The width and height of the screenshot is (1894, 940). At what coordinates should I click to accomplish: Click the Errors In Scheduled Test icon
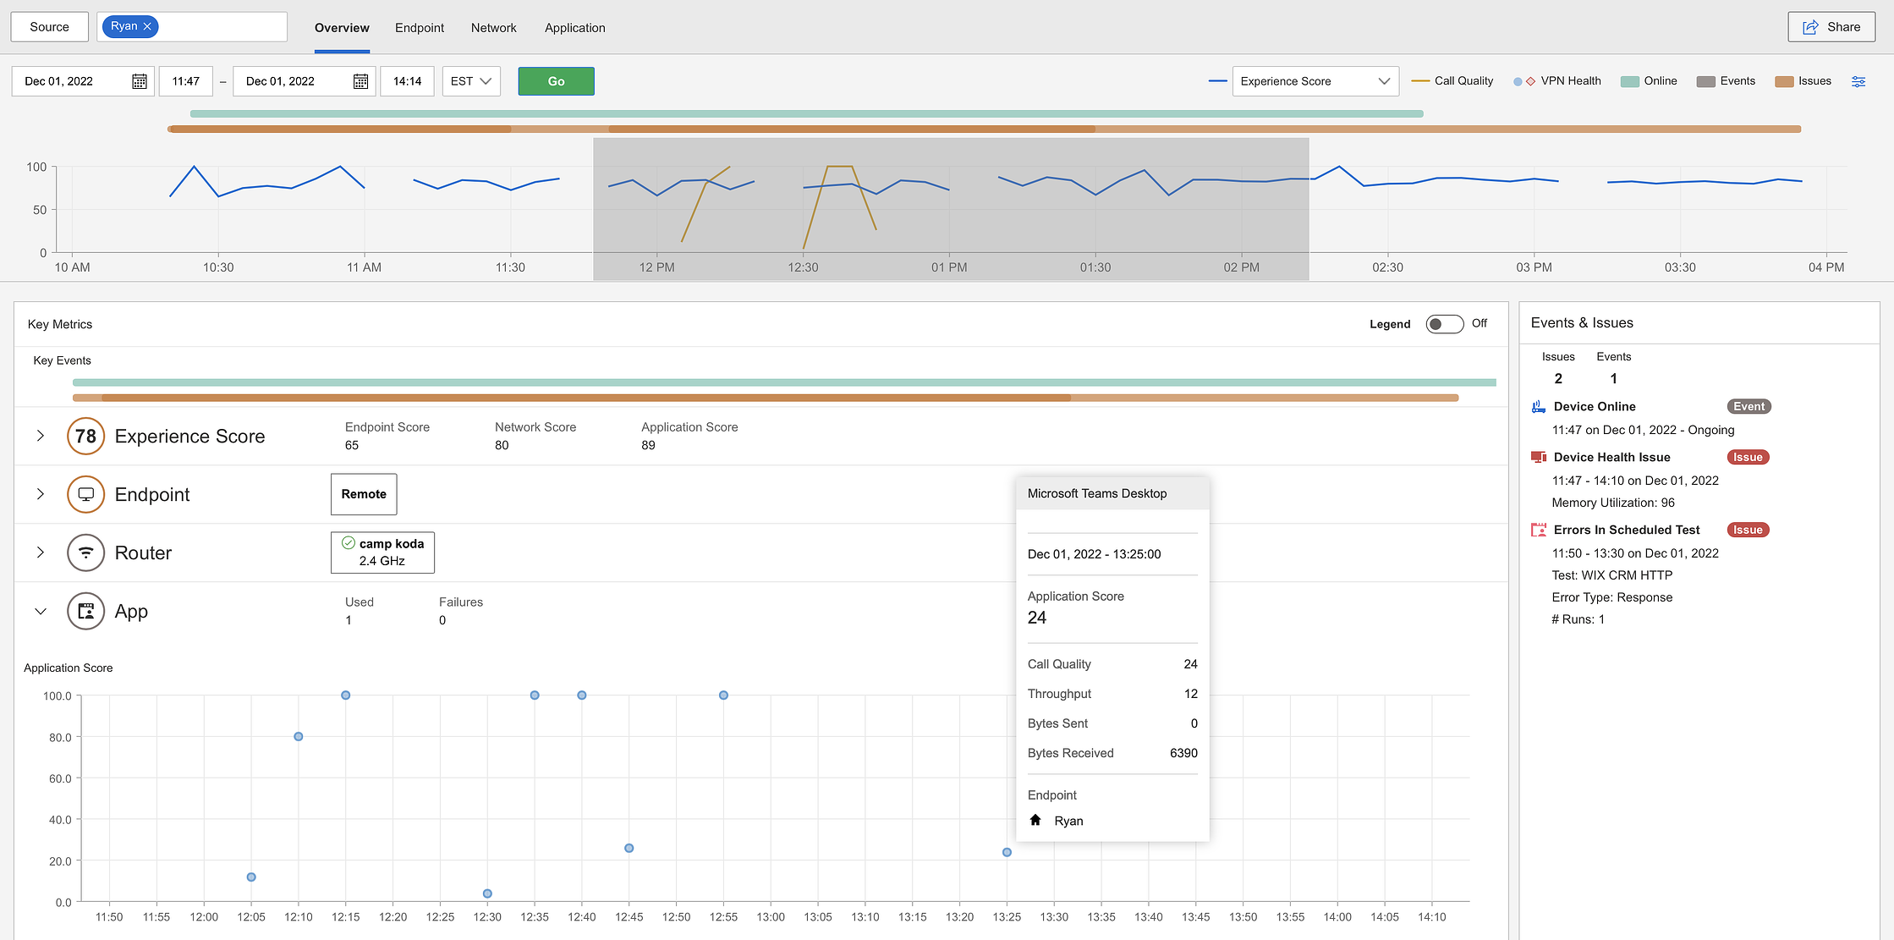pos(1539,530)
